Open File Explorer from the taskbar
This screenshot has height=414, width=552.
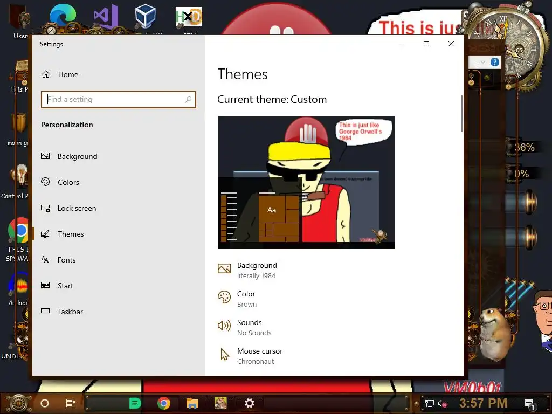(x=192, y=403)
